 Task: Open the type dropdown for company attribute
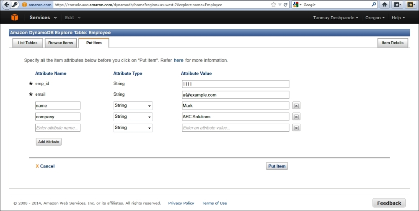click(x=133, y=117)
